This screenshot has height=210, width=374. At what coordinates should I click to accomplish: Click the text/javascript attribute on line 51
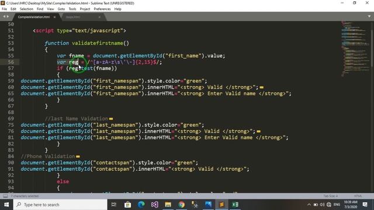click(x=98, y=31)
